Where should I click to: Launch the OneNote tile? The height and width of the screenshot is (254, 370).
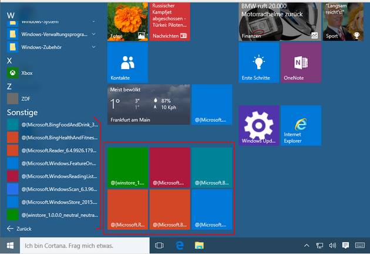tap(301, 63)
